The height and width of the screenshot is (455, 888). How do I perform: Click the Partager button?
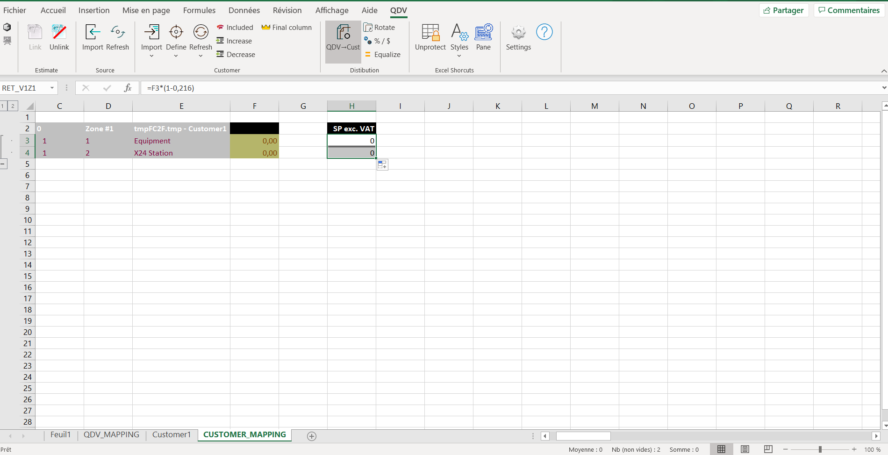click(783, 10)
